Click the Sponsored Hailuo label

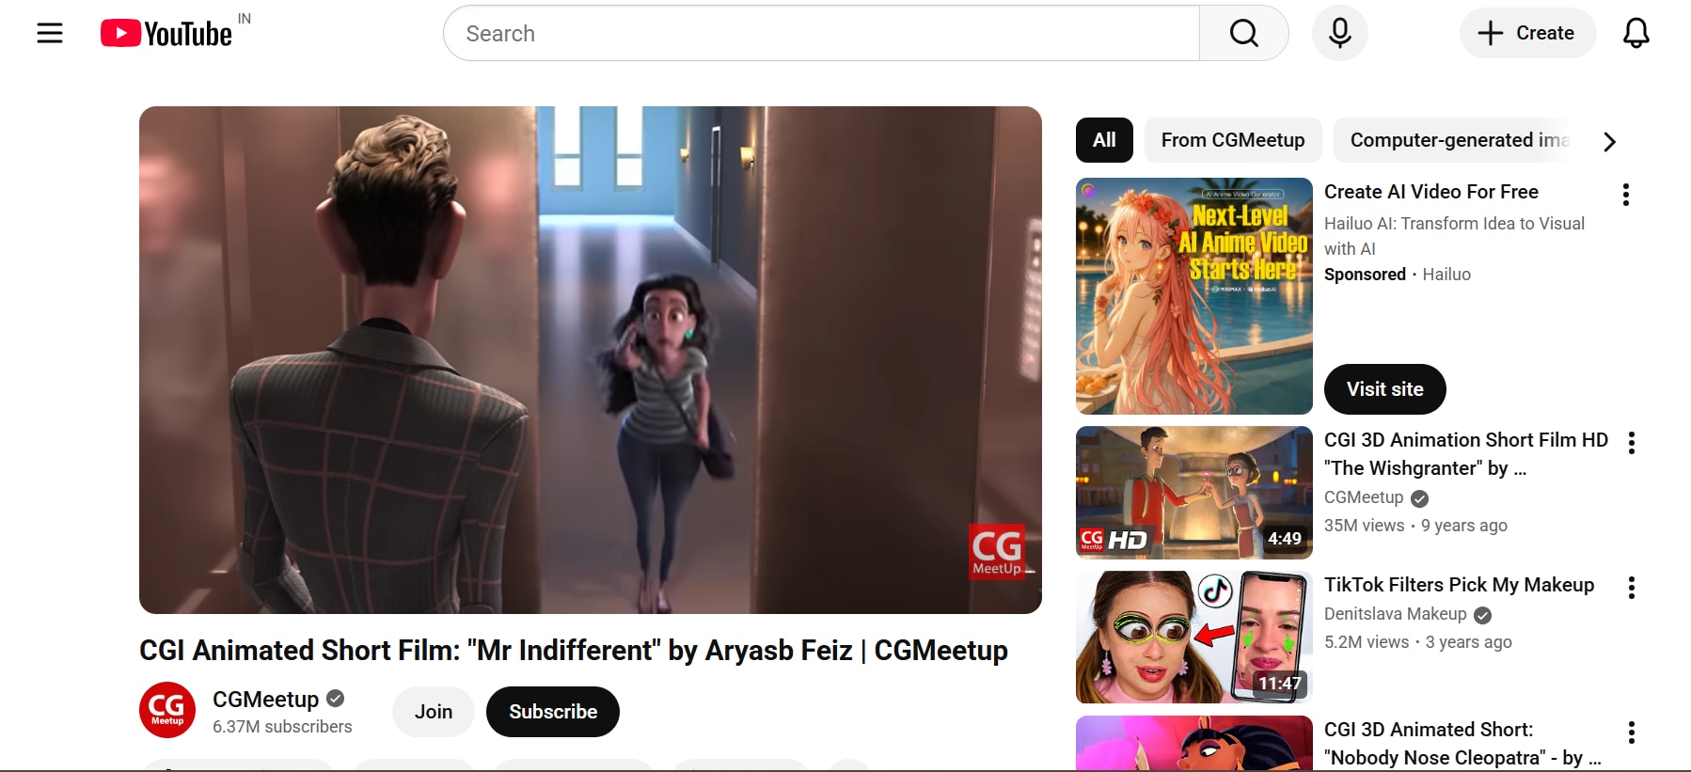point(1398,275)
